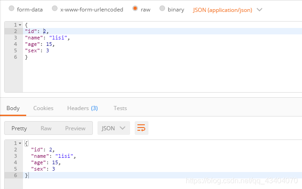This screenshot has height=189, width=302.
Task: Select the raw body option
Action: coord(135,8)
